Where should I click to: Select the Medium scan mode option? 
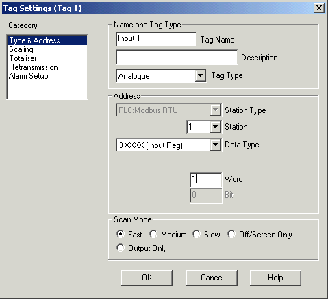153,234
